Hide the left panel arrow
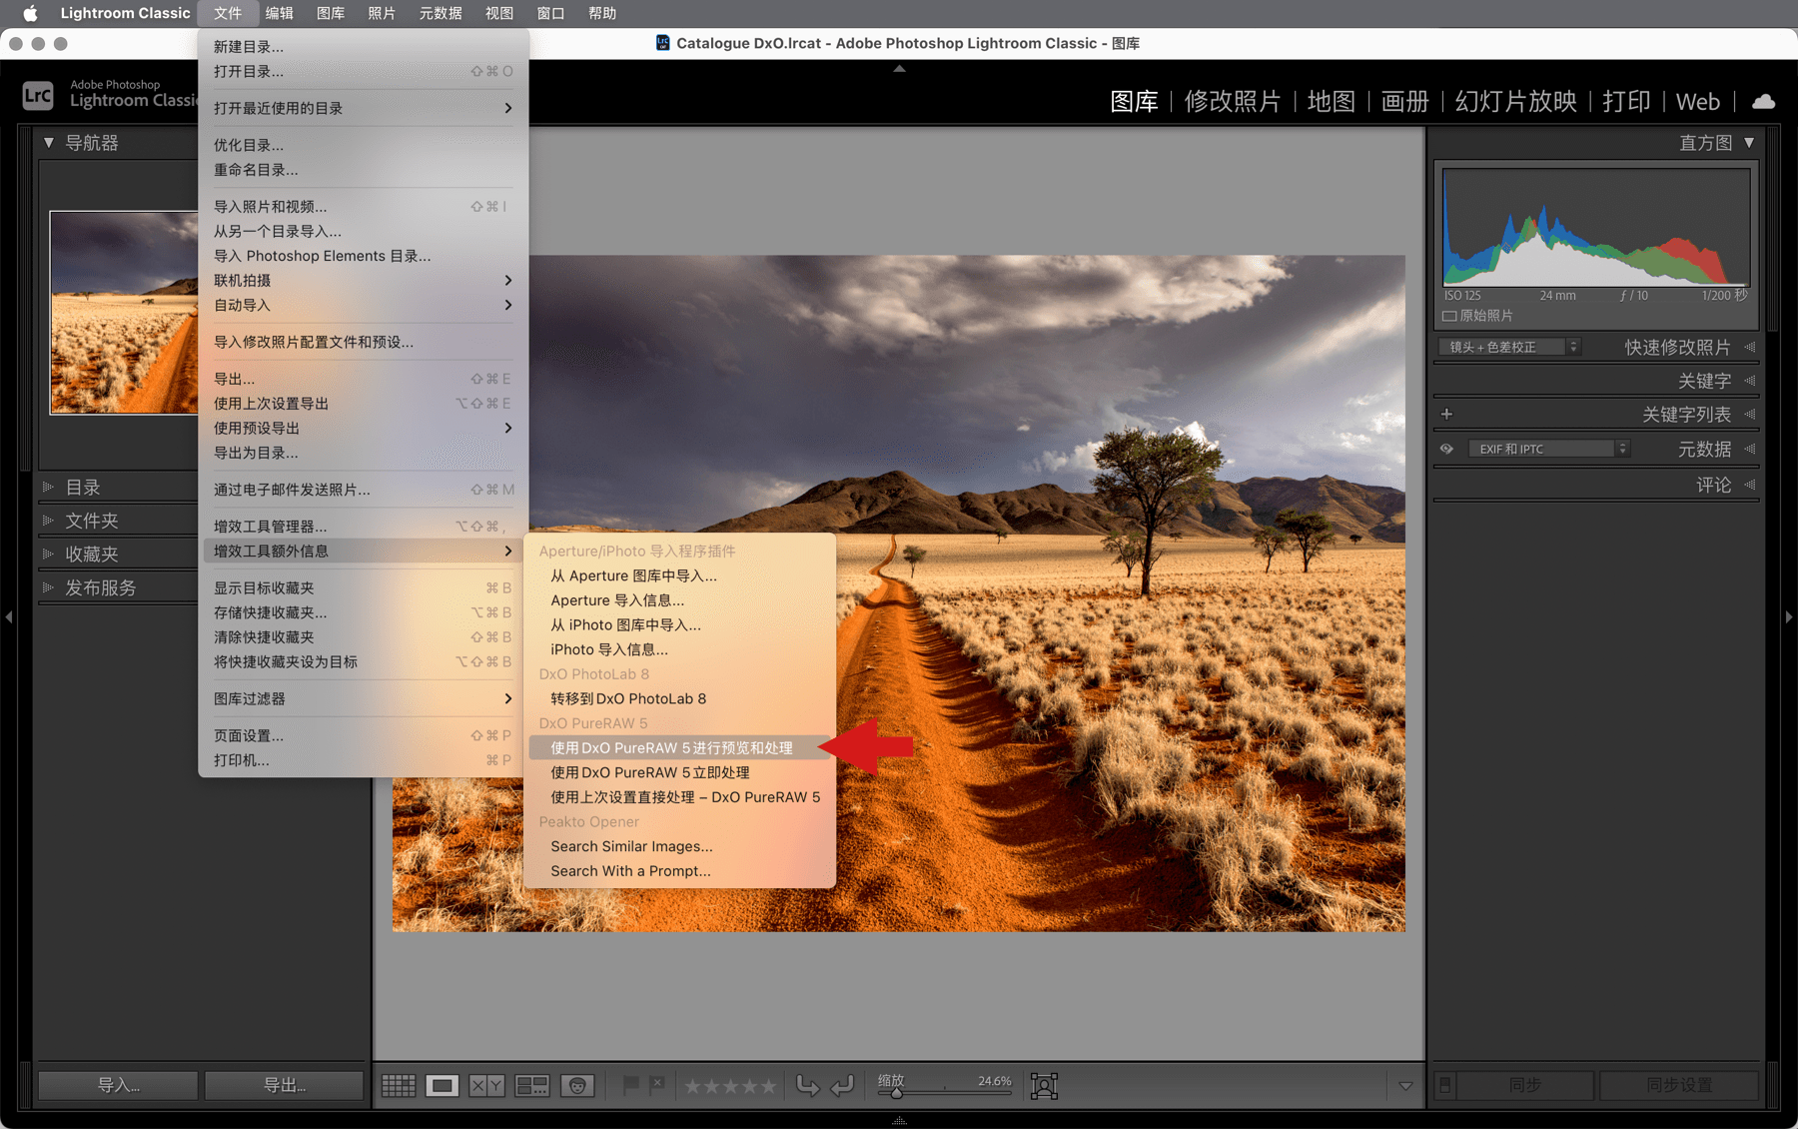This screenshot has height=1129, width=1798. (x=9, y=617)
